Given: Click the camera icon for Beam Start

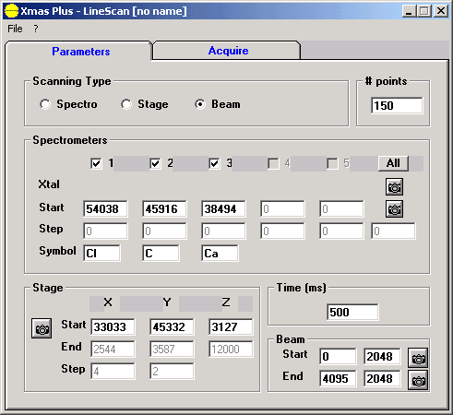Looking at the screenshot, I should pos(418,358).
